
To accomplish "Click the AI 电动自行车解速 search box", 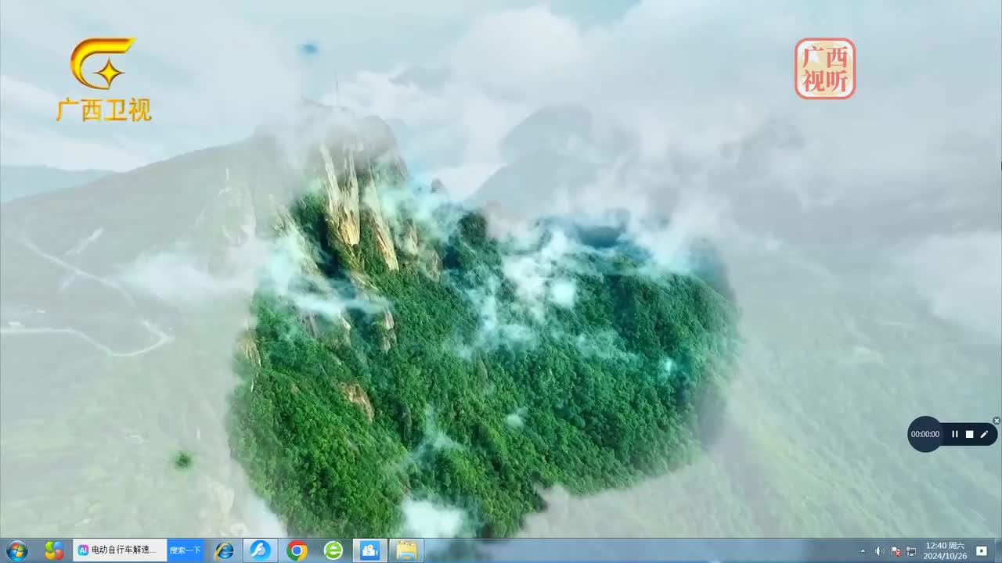I will 121,550.
